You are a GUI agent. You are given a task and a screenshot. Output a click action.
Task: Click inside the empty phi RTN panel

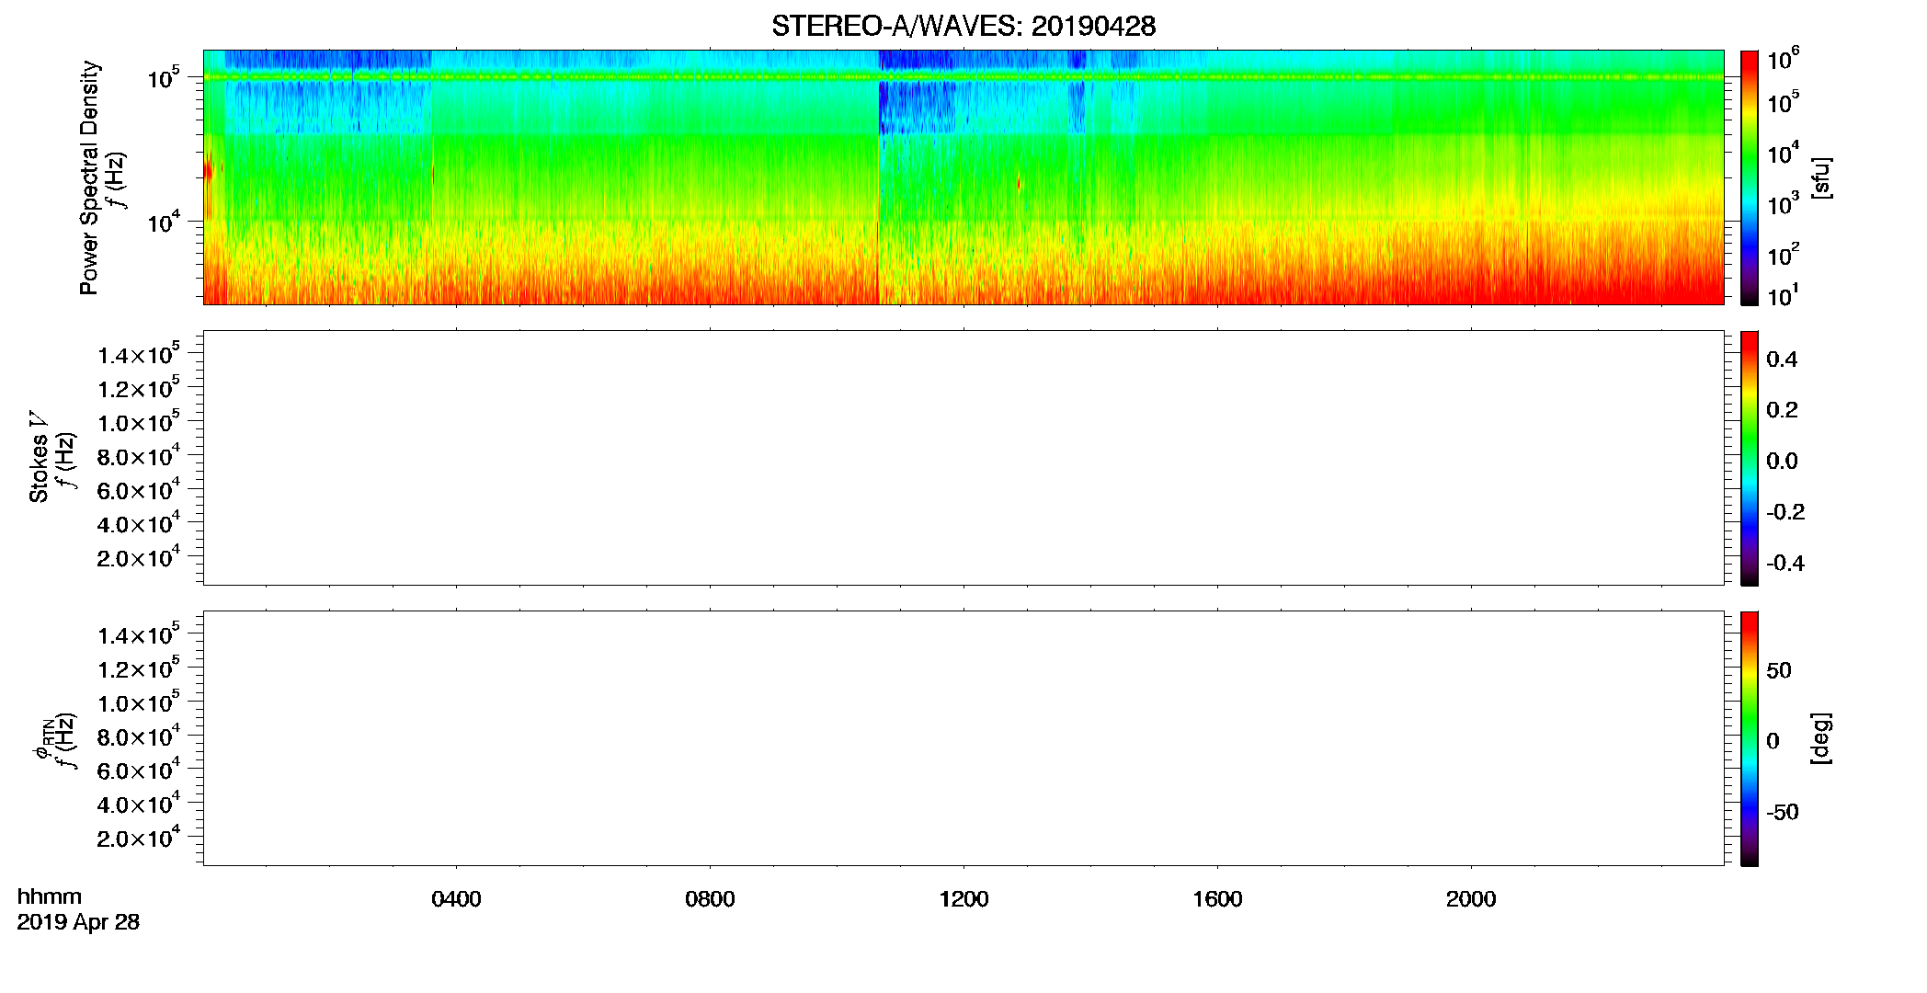(x=963, y=738)
